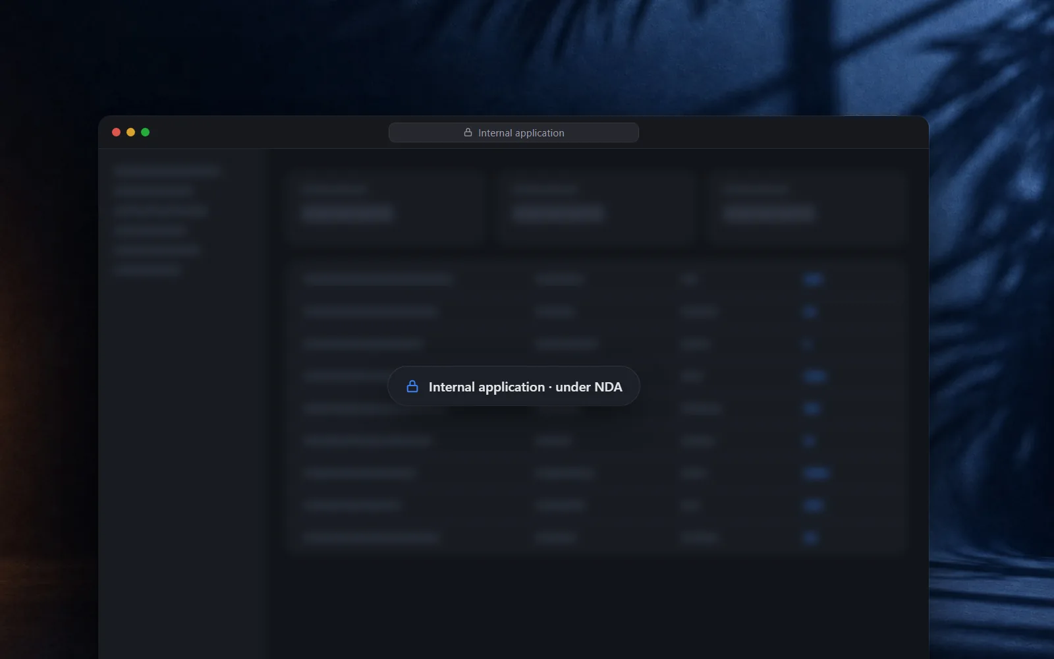Maximize the window with the green button
The width and height of the screenshot is (1054, 659).
[x=145, y=132]
